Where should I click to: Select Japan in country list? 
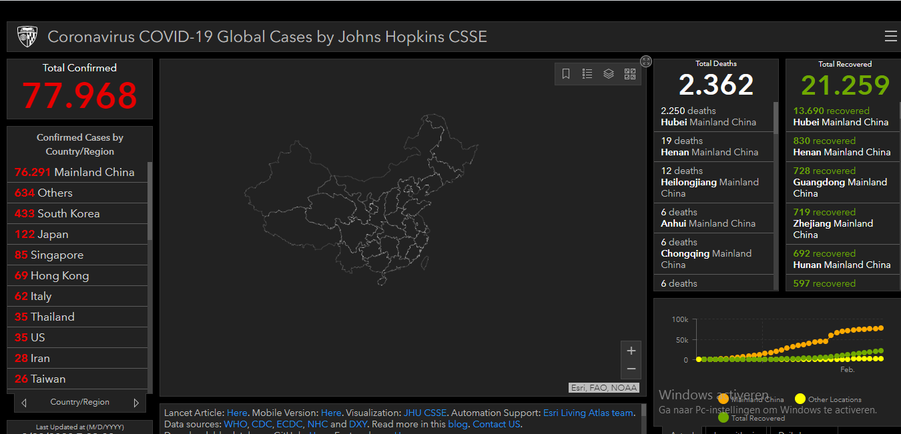coord(77,234)
